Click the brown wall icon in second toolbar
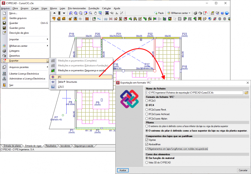Image resolution: width=251 pixels, height=174 pixels. [87, 19]
